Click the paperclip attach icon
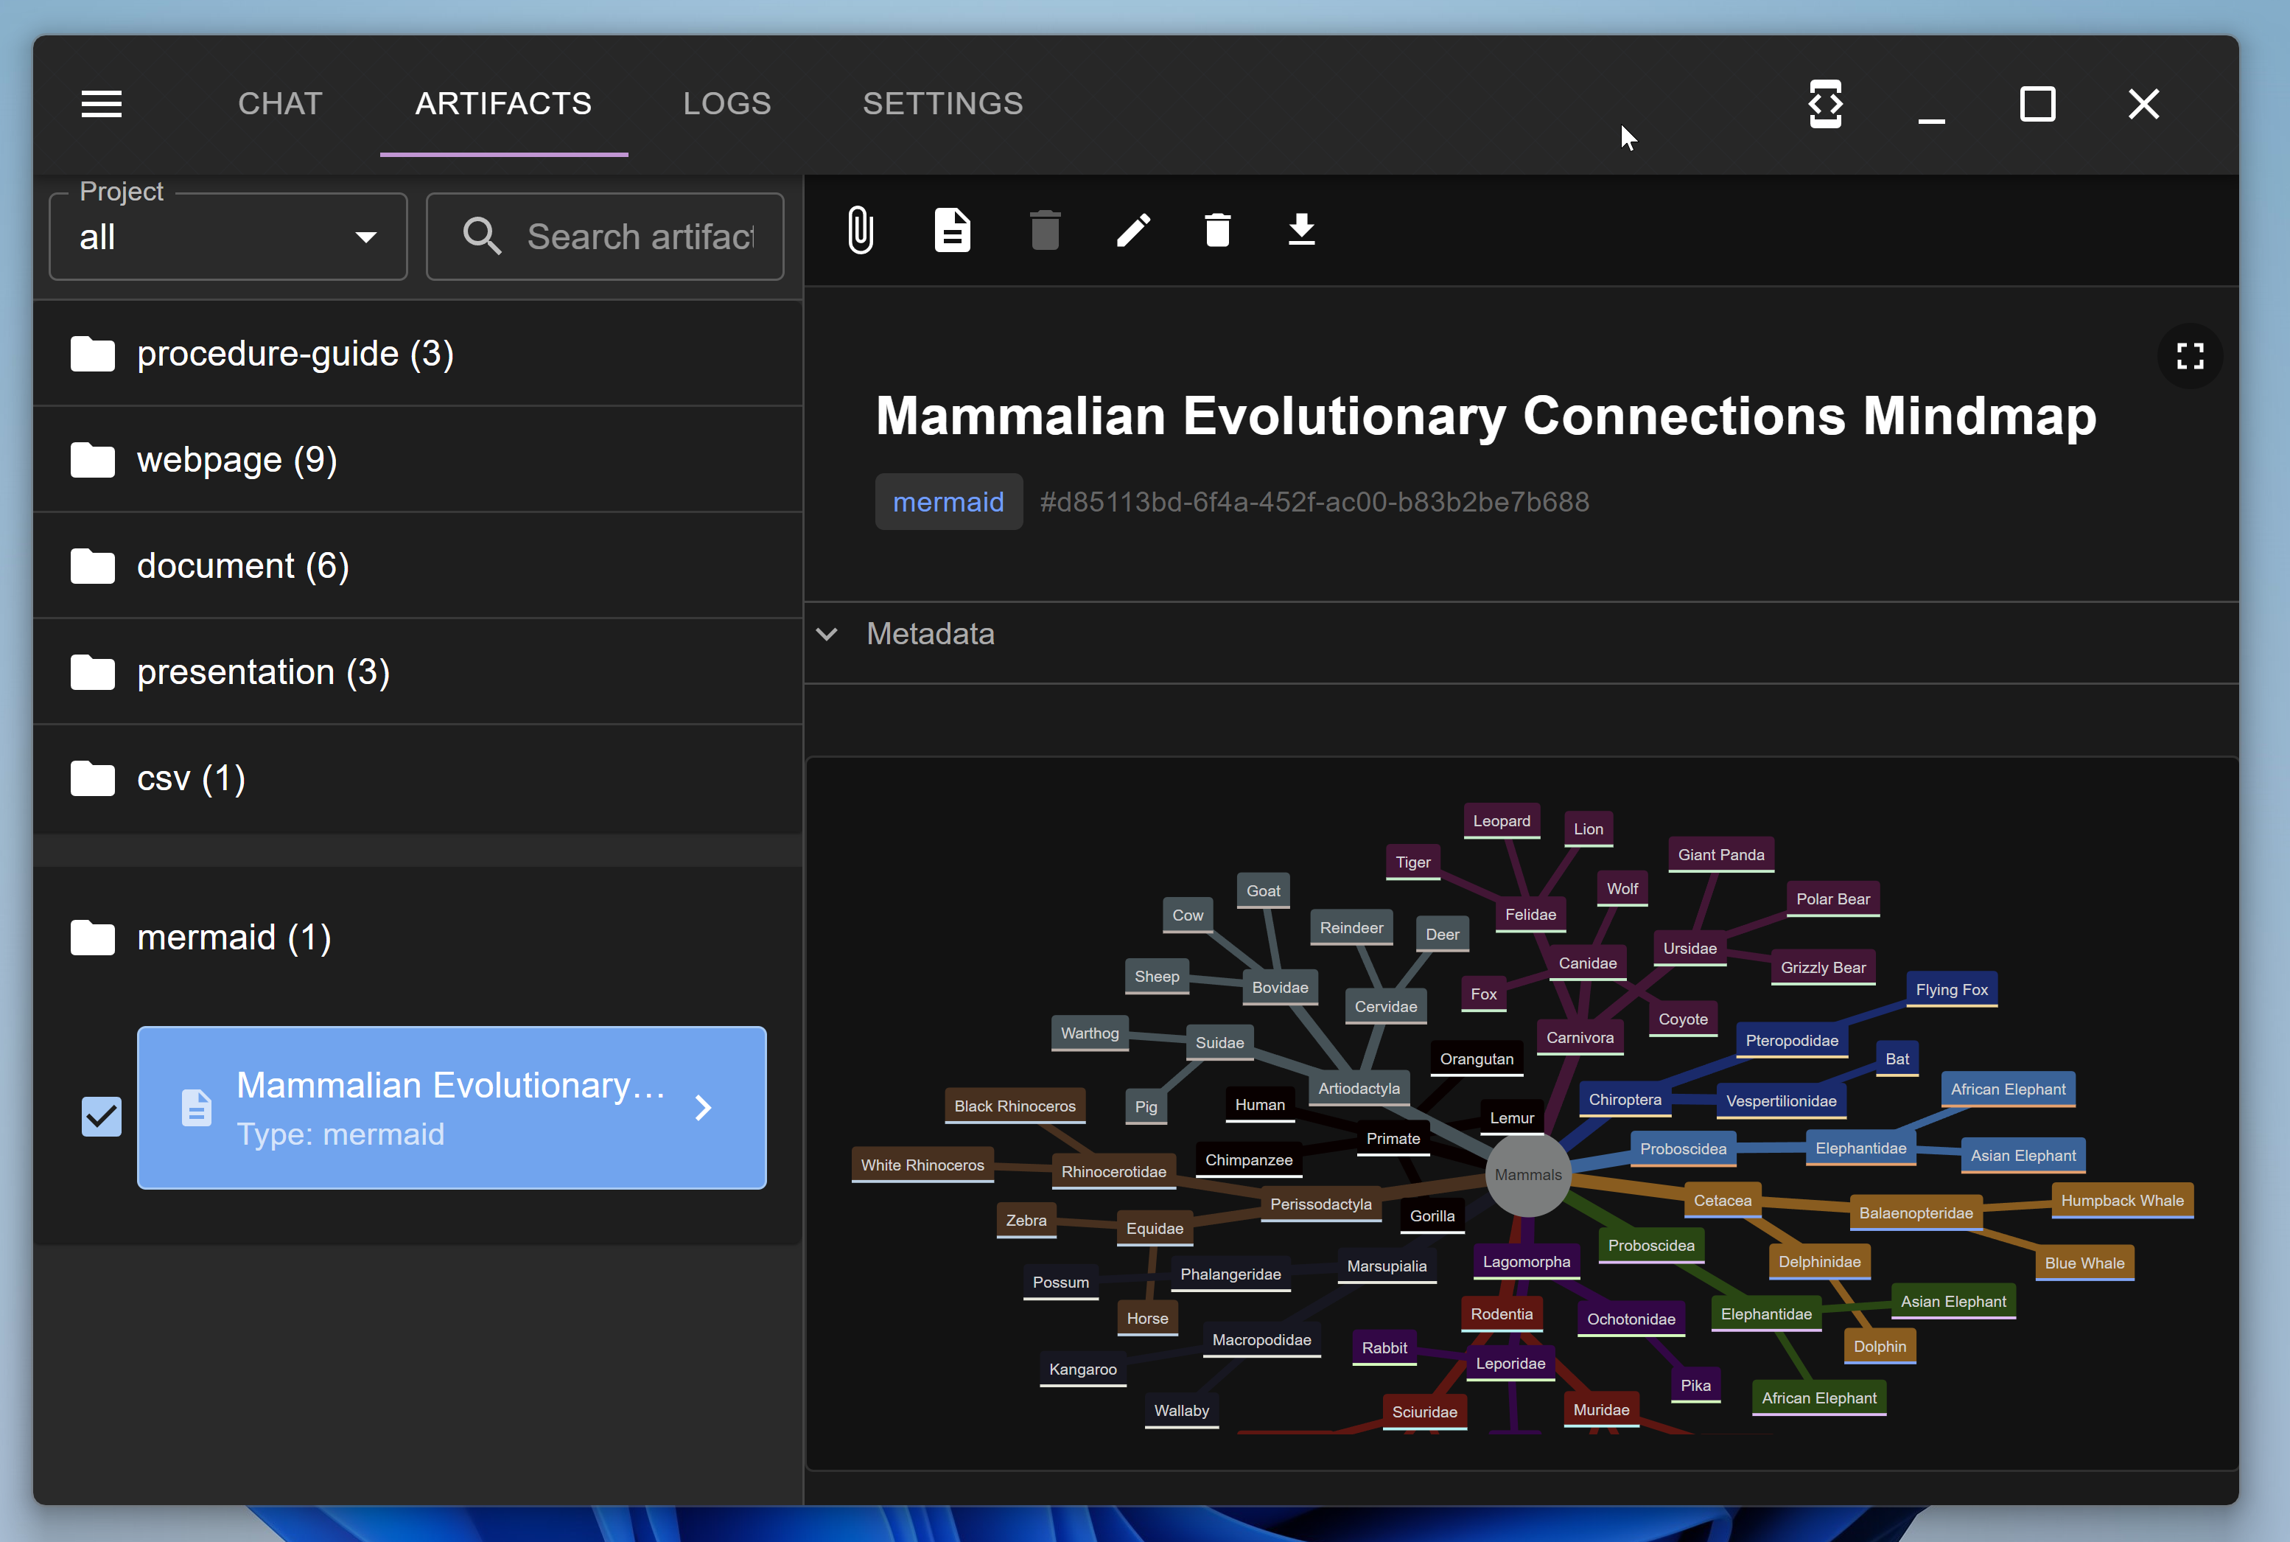 [x=860, y=230]
